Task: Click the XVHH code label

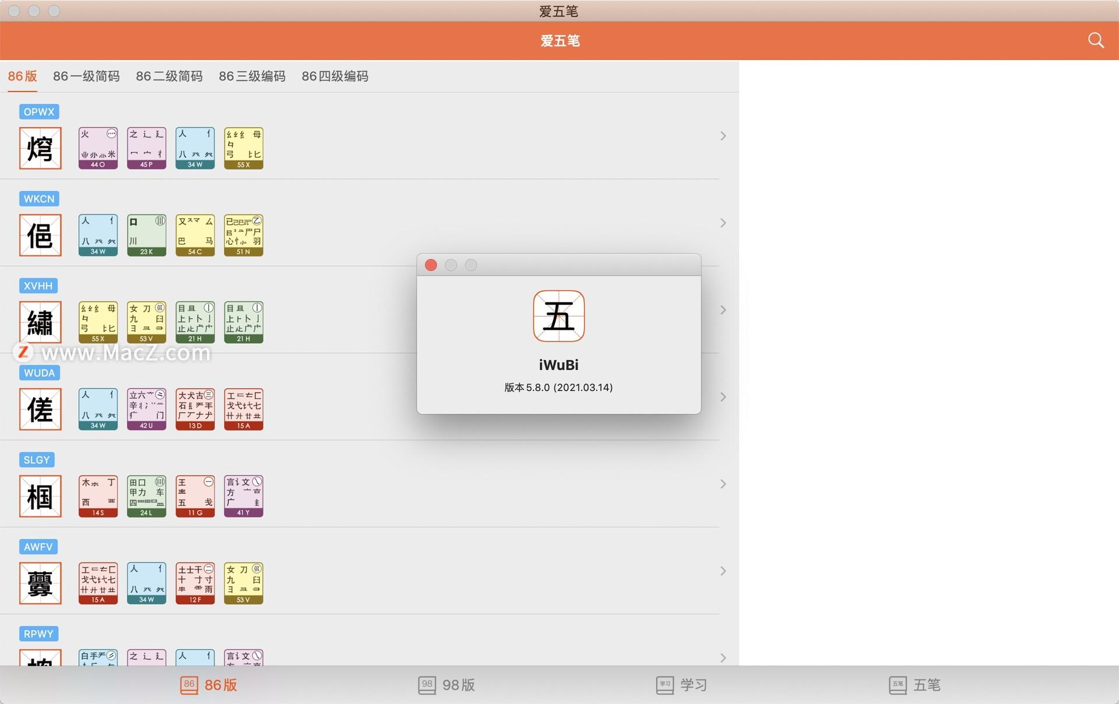Action: [x=38, y=286]
